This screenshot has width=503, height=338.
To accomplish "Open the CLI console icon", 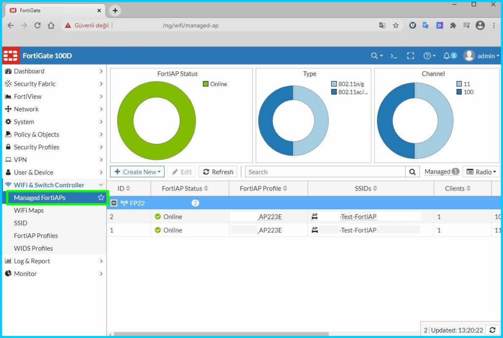I will [393, 56].
